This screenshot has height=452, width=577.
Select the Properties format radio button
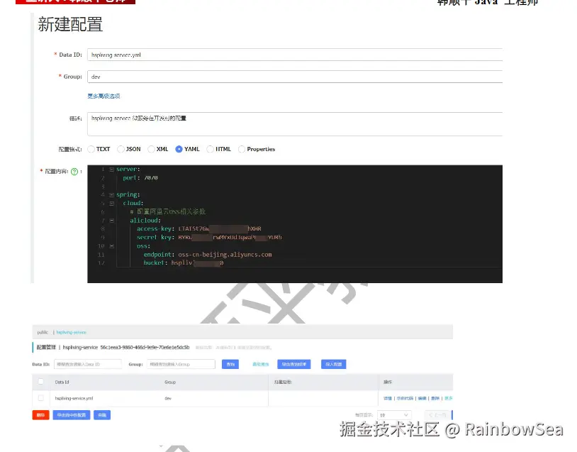(242, 149)
